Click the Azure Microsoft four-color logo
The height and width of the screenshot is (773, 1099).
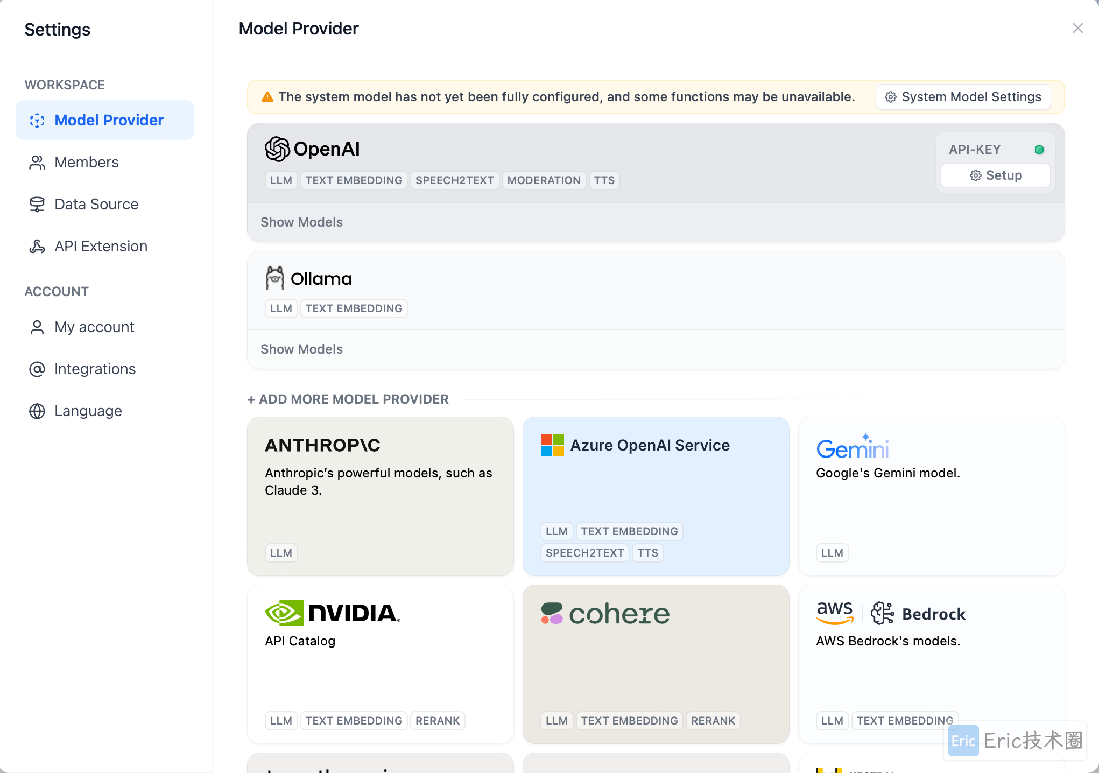(x=553, y=445)
